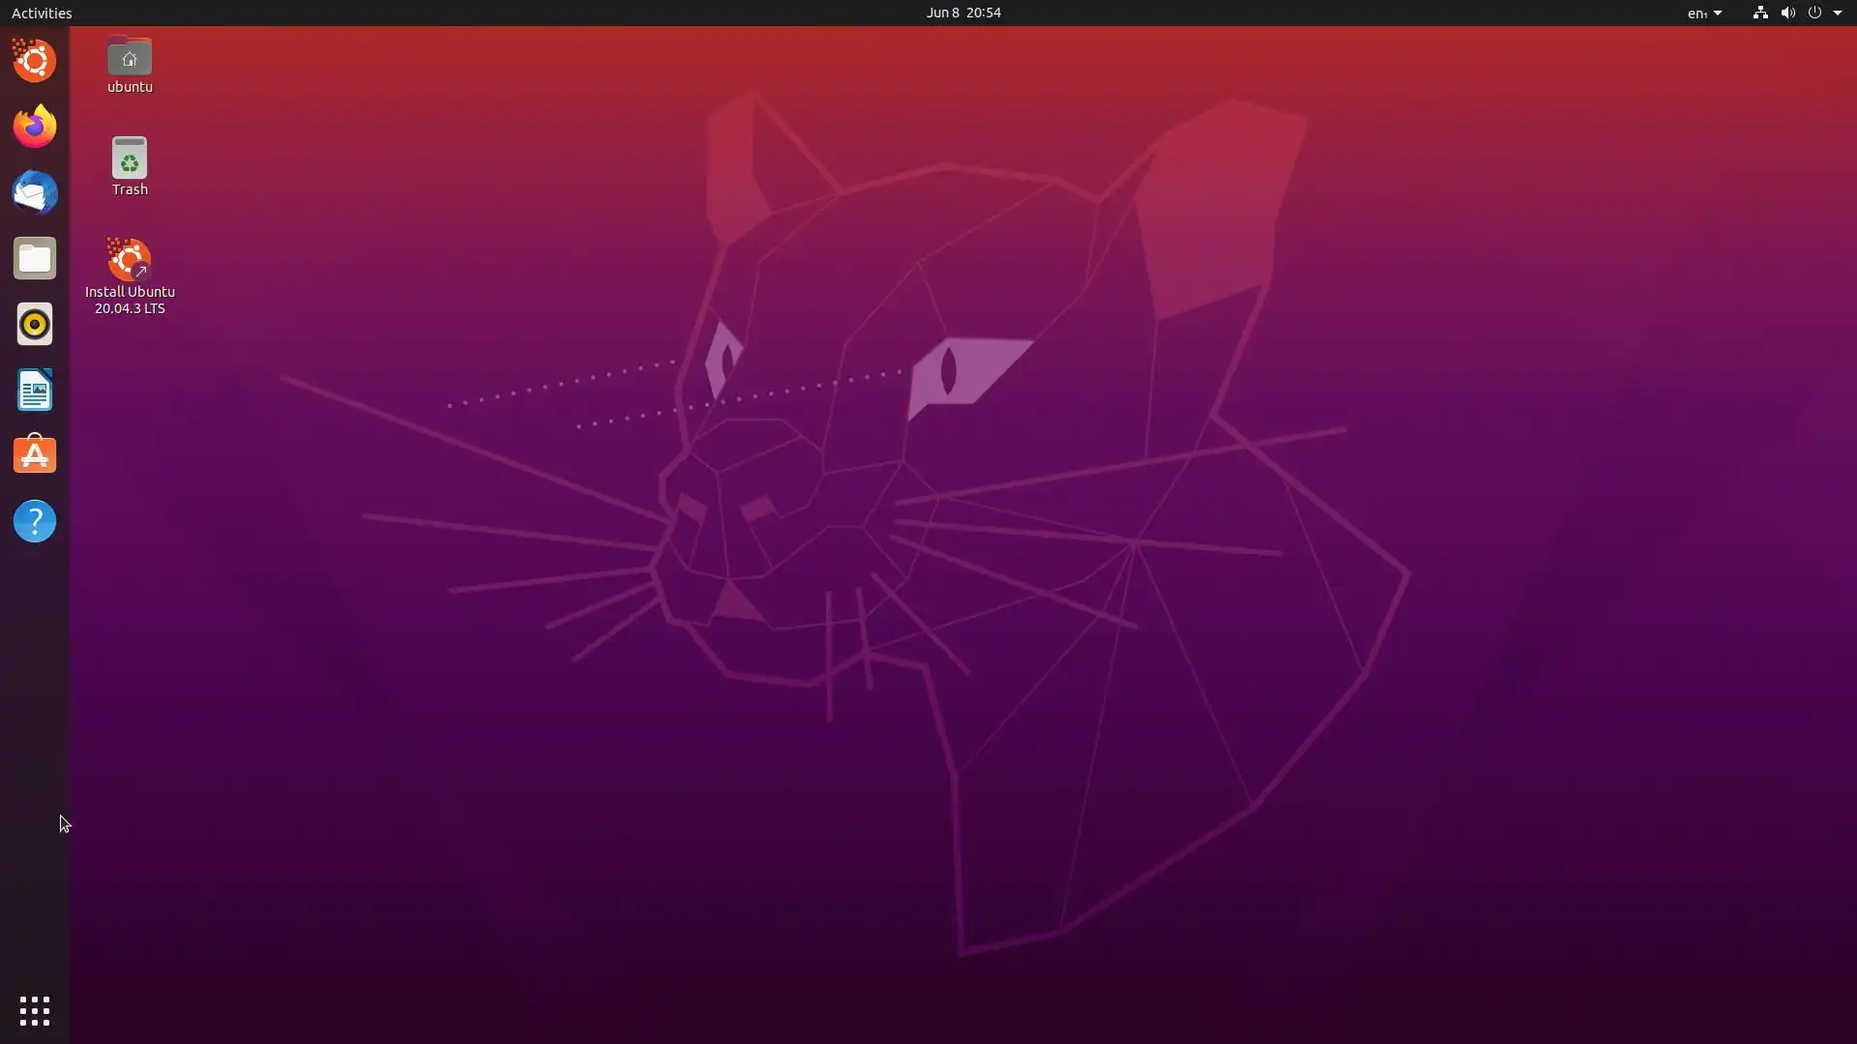Click the network wired status icon
This screenshot has width=1857, height=1044.
1760,13
